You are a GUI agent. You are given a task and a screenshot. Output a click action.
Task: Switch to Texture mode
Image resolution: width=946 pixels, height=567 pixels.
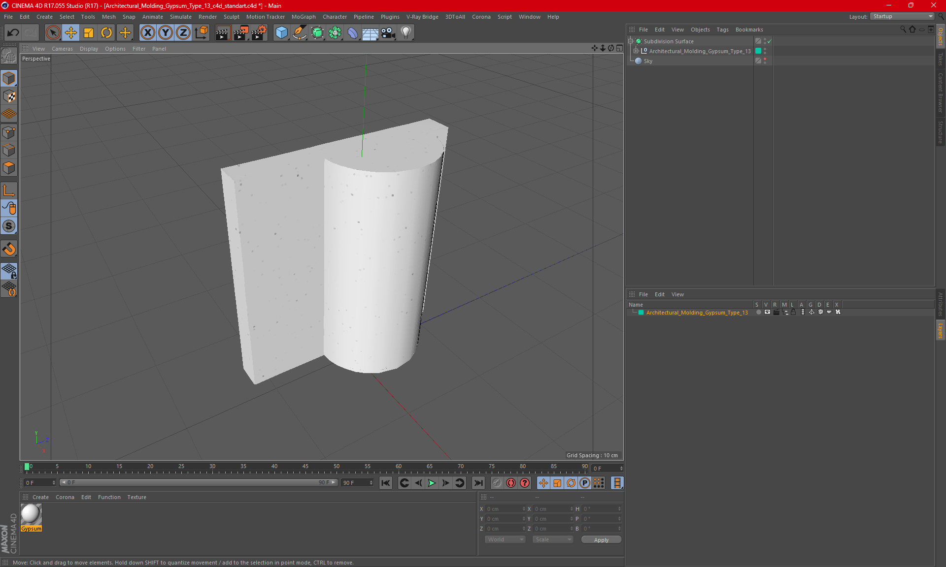(x=9, y=96)
